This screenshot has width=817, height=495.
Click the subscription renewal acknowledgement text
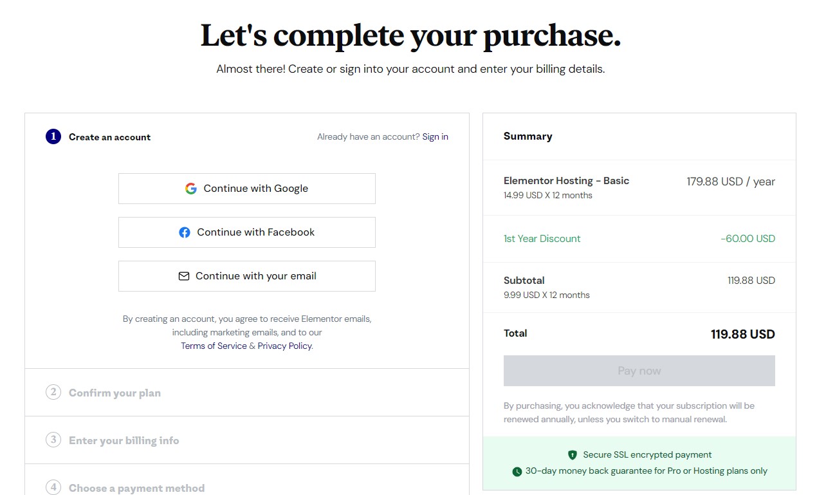(x=629, y=413)
